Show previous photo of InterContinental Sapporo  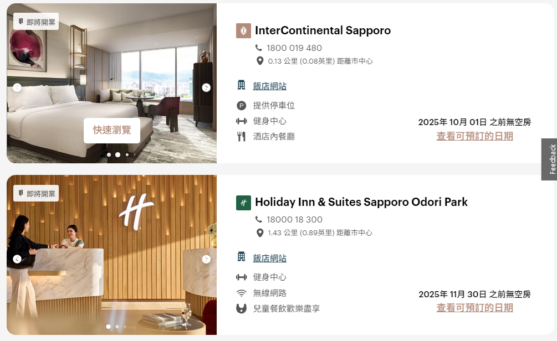click(17, 87)
